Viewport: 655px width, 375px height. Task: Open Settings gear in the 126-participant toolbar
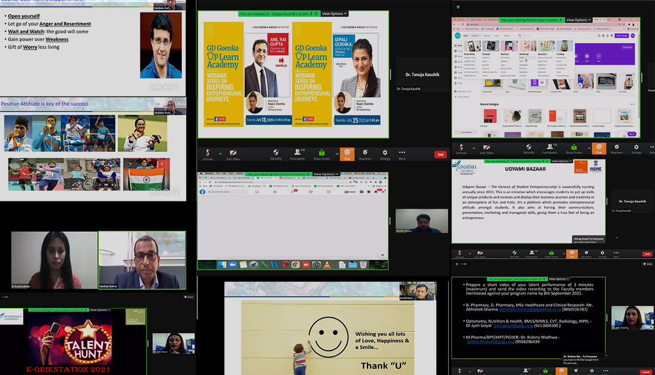[x=636, y=147]
